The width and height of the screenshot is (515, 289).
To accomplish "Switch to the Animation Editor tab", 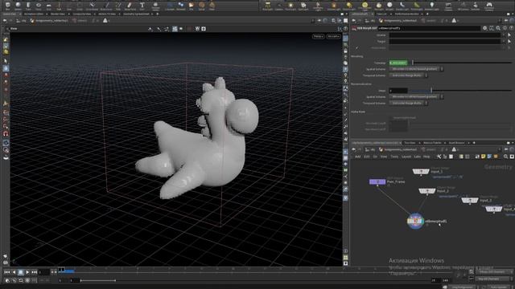I will pyautogui.click(x=34, y=14).
